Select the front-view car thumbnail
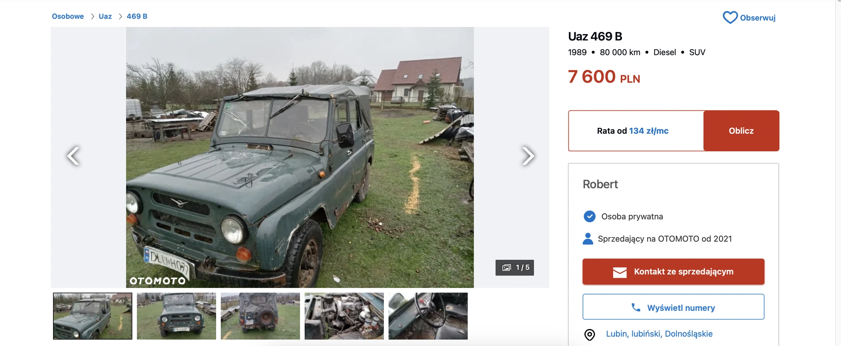841x346 pixels. click(176, 316)
